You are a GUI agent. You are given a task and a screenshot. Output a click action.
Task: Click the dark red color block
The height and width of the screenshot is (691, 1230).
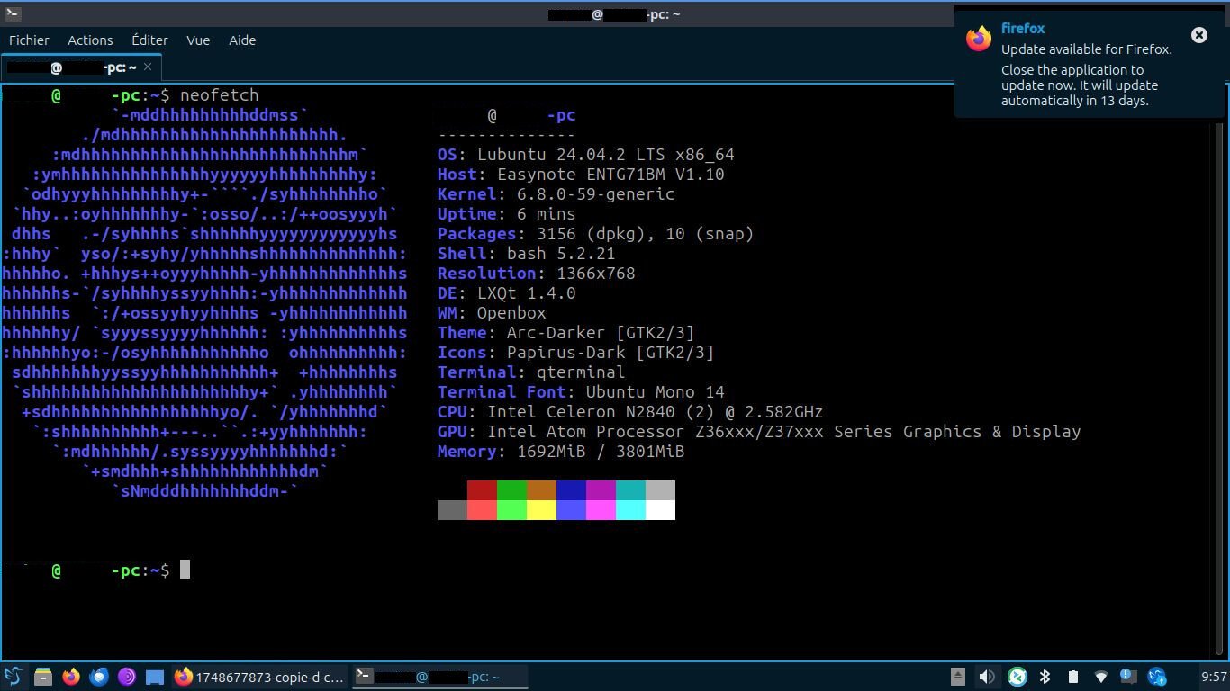pos(482,490)
